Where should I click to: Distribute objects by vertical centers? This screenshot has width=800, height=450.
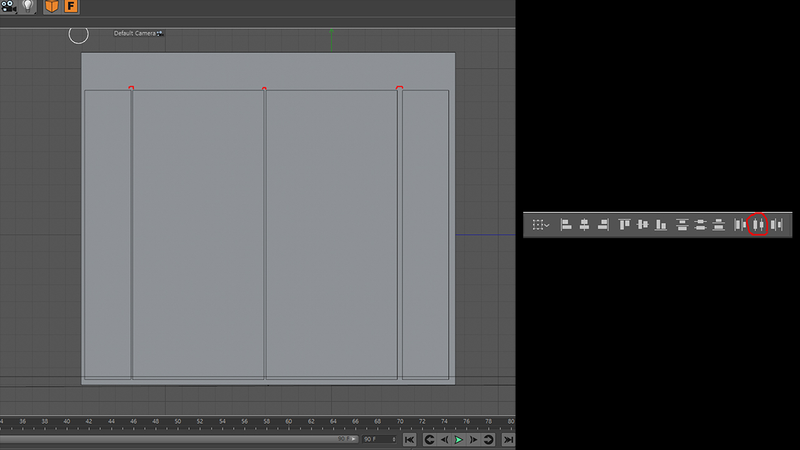[x=701, y=225]
